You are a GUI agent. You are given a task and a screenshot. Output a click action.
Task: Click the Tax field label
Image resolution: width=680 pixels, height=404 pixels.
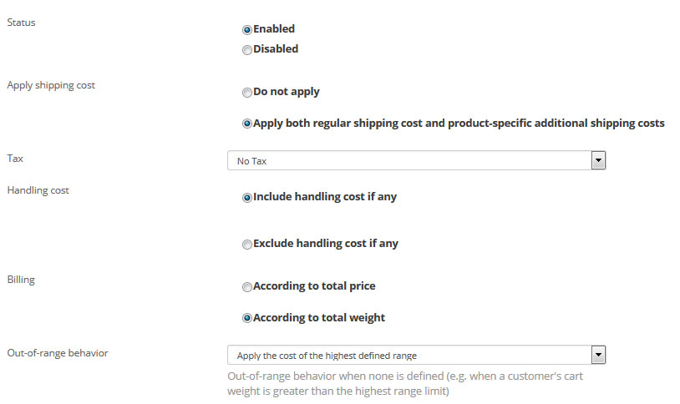[x=15, y=158]
